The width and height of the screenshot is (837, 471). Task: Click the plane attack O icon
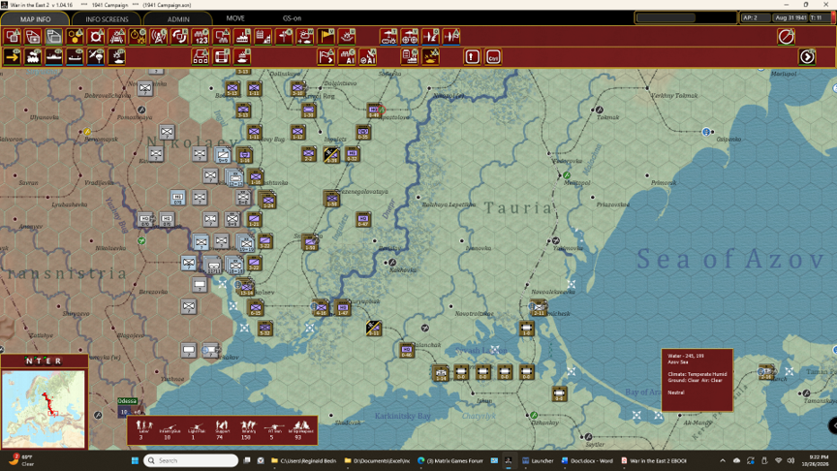click(x=430, y=37)
